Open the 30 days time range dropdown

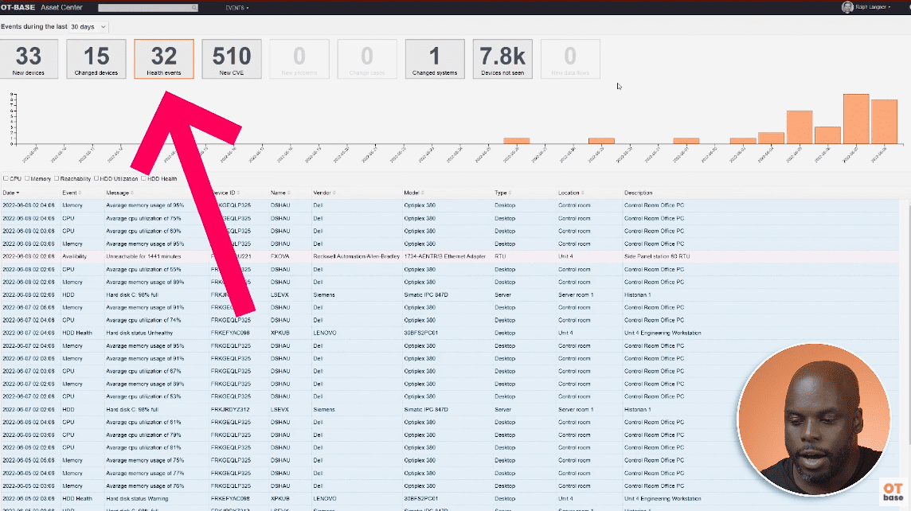point(88,27)
